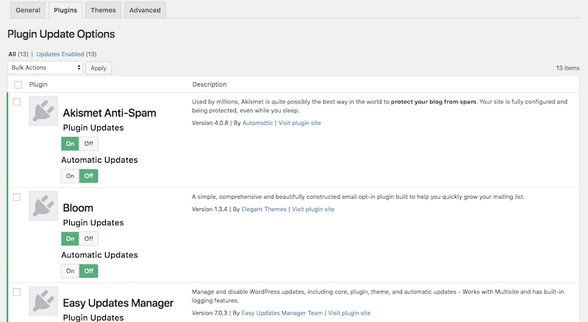588x322 pixels.
Task: Turn Bloom Plugin Updates On
Action: tap(70, 239)
